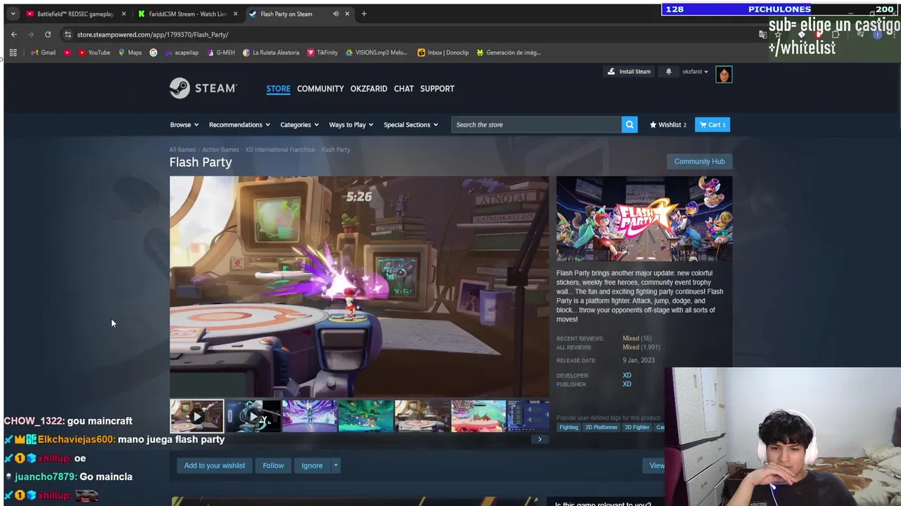The height and width of the screenshot is (506, 901).
Task: Open Community Hub
Action: [699, 161]
